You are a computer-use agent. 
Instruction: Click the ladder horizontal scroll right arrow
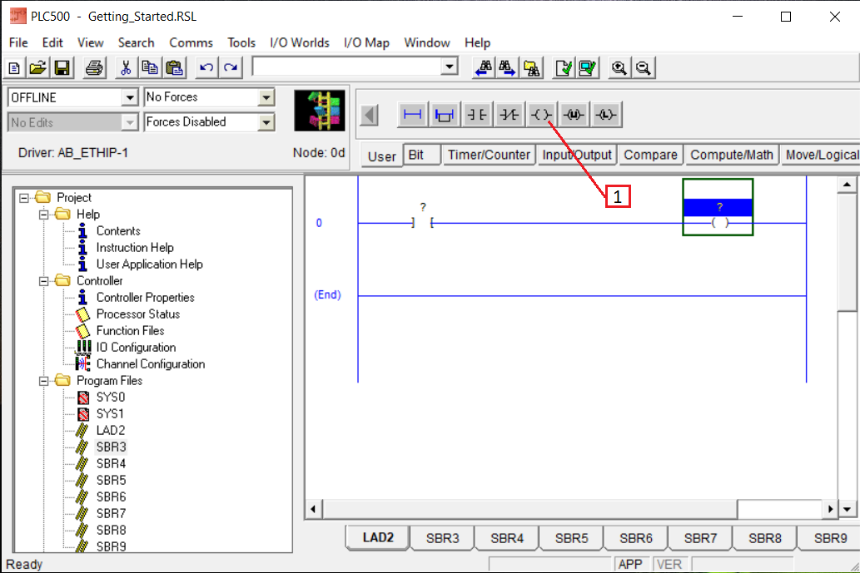tap(830, 509)
